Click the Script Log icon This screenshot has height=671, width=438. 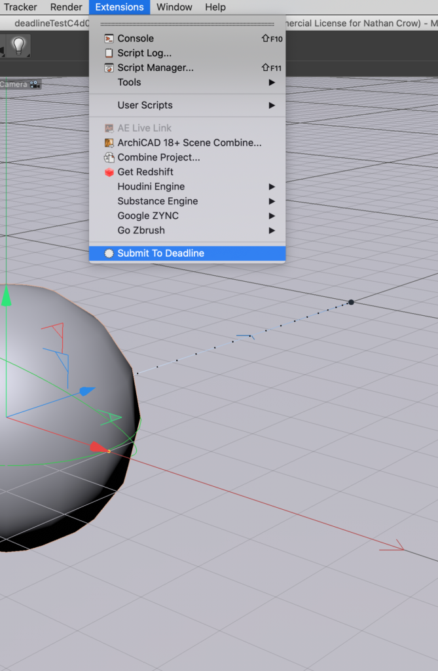pos(109,53)
